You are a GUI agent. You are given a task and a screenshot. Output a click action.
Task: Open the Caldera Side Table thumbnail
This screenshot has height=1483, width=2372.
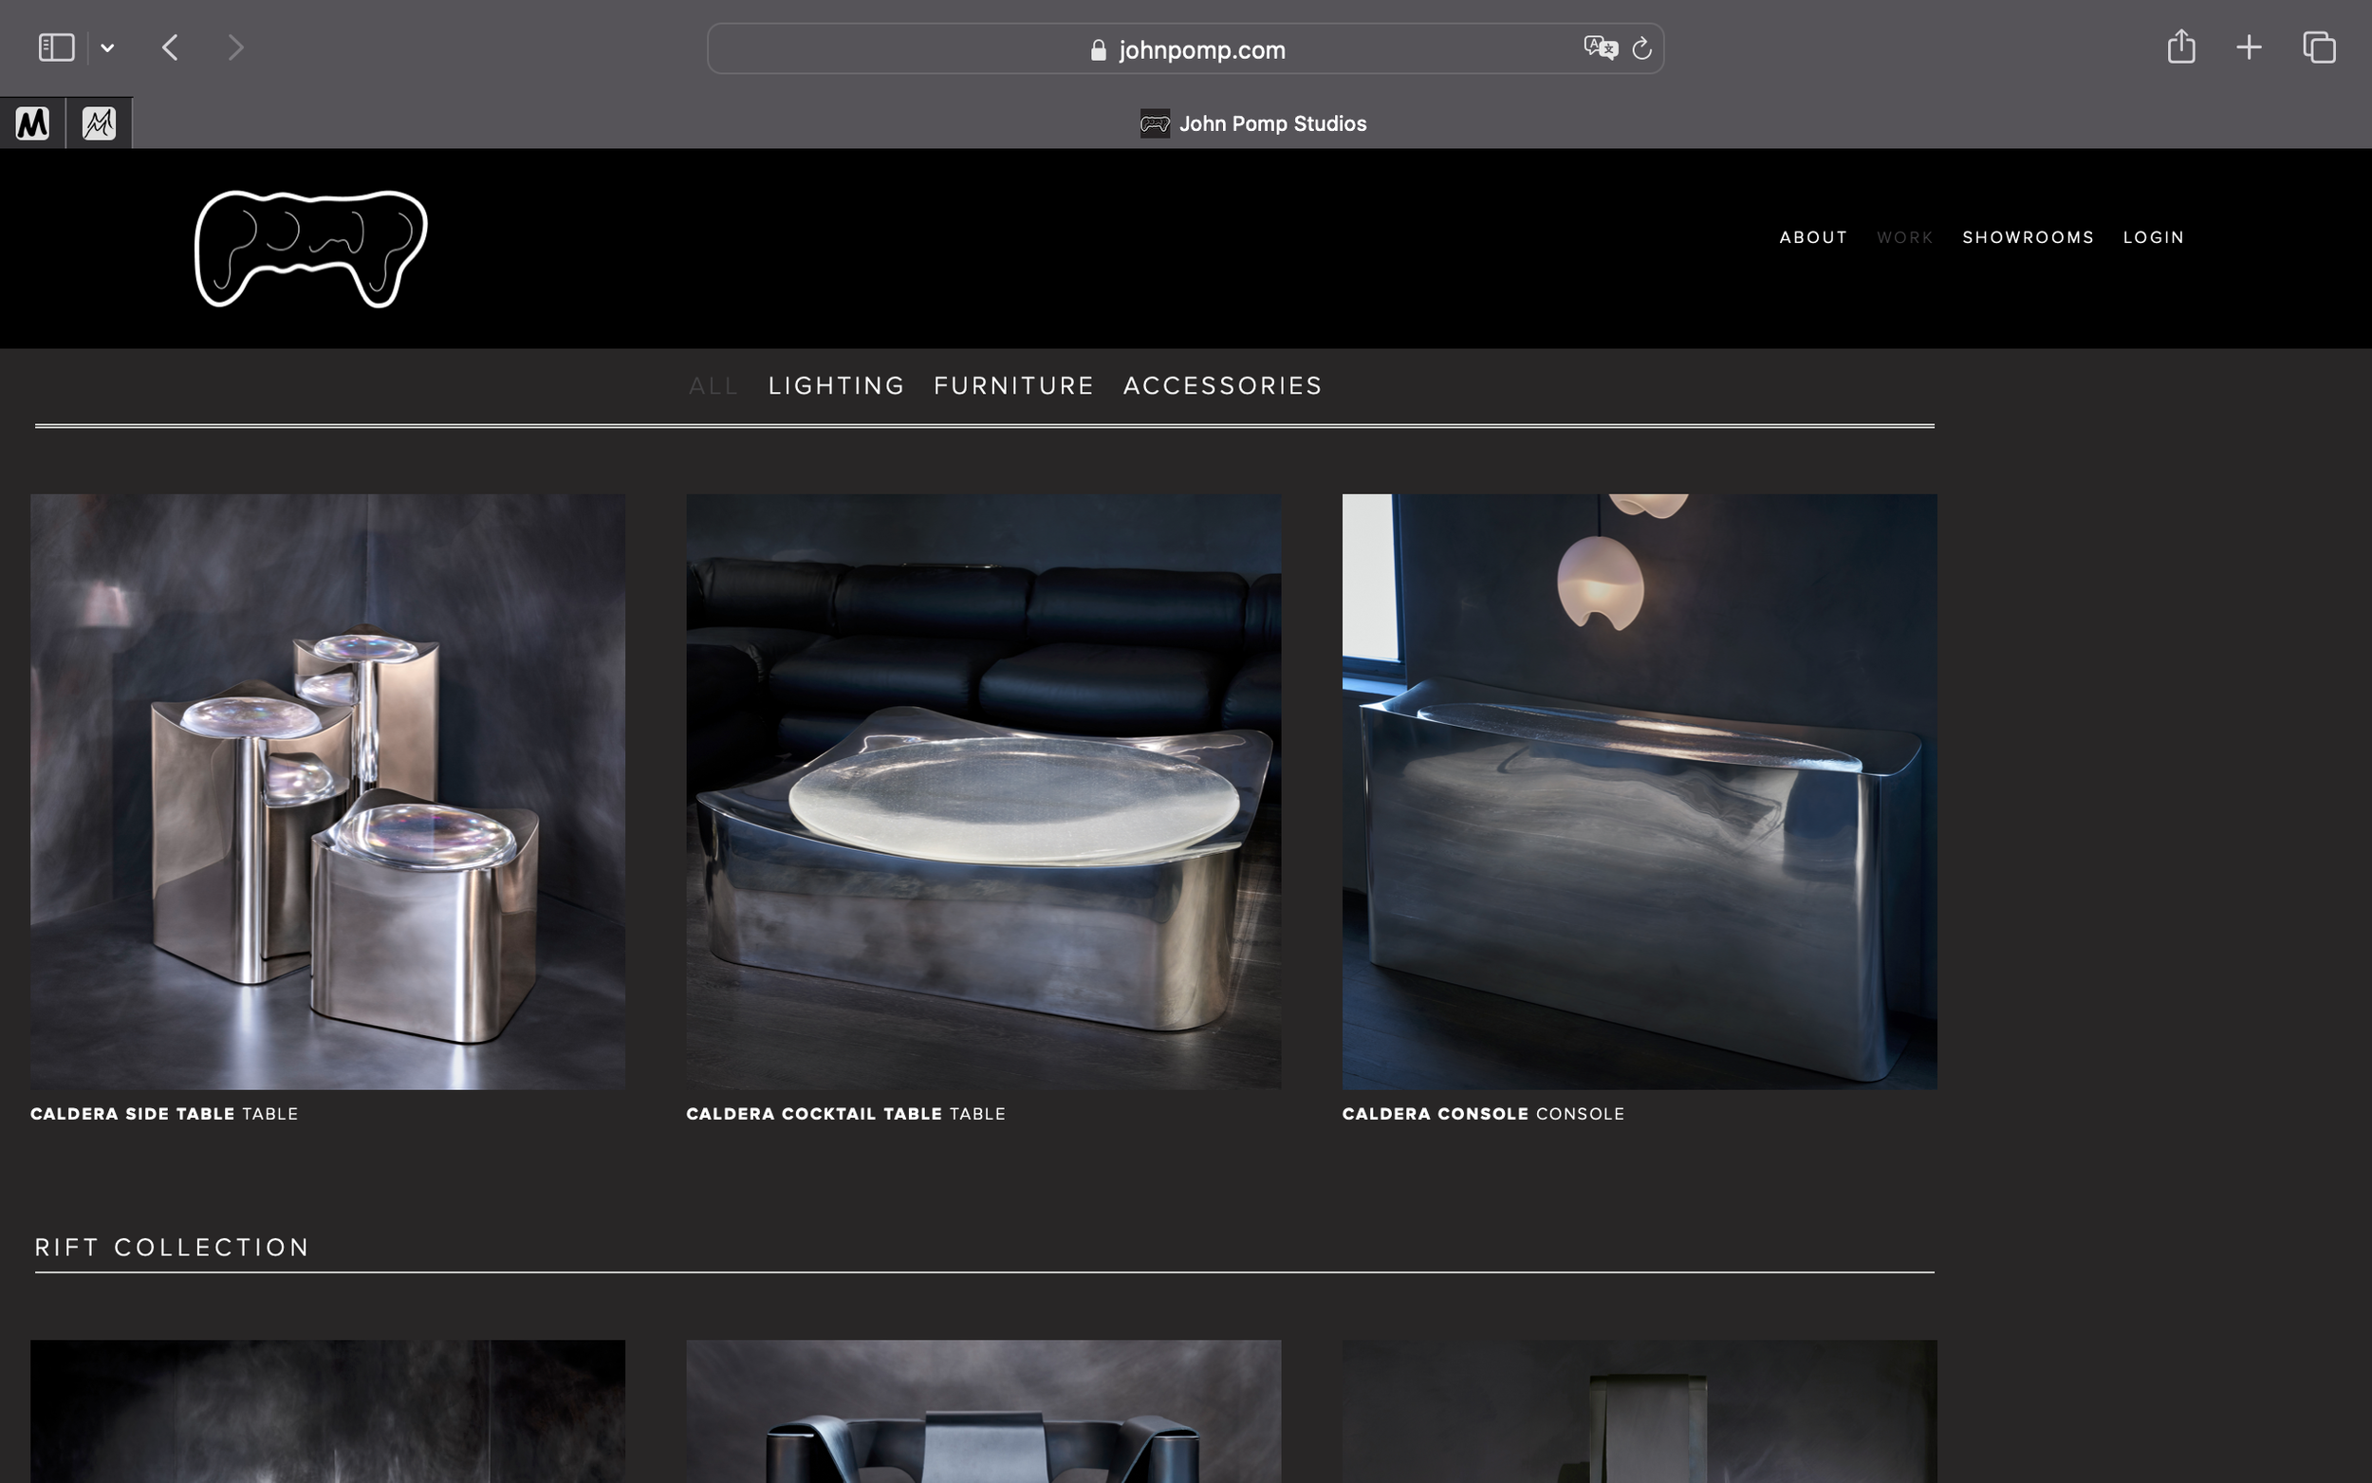pyautogui.click(x=327, y=790)
